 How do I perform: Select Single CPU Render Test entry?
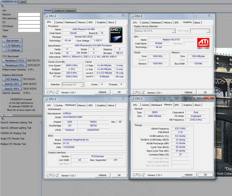12,139
